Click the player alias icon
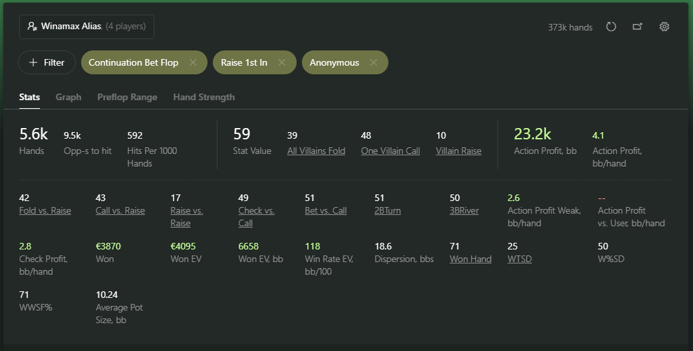 (x=32, y=27)
